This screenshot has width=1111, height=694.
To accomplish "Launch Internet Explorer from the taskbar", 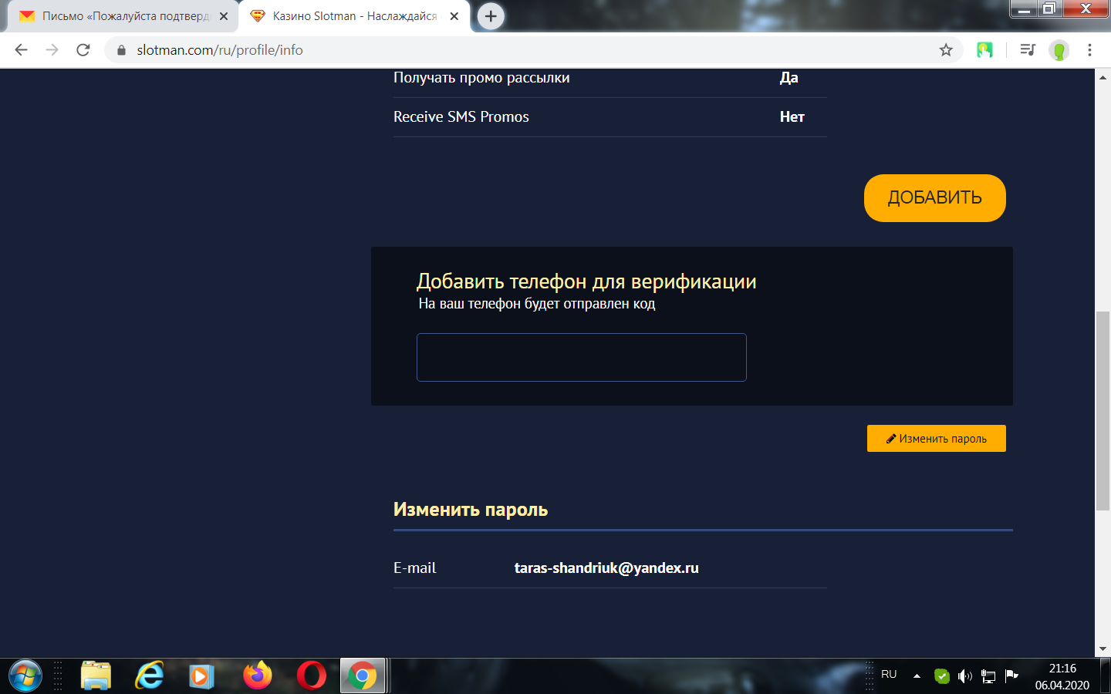I will [150, 676].
